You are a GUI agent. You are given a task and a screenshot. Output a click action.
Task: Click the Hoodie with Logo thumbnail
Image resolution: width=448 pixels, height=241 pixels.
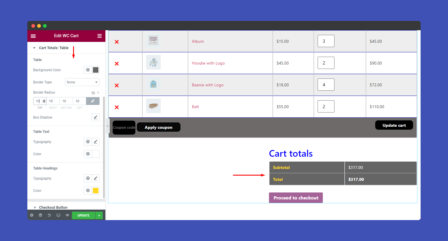point(153,62)
